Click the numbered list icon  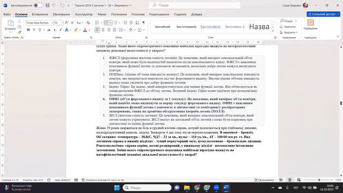106,23
